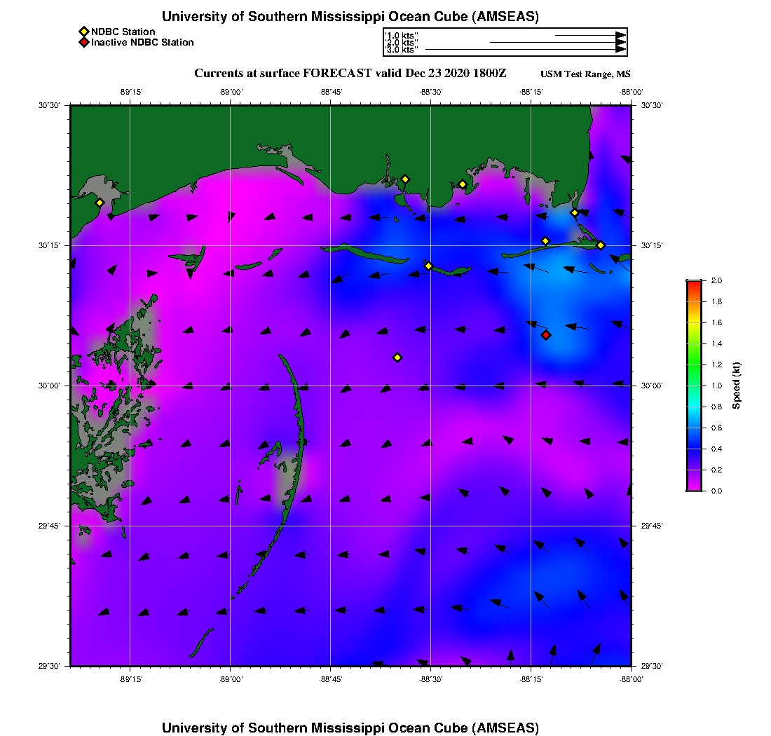
Task: Click the magenta bottom of the speed colorbar
Action: [694, 487]
